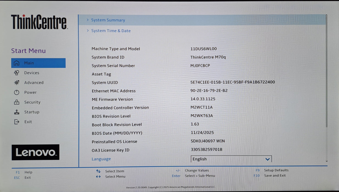Click the Machine Type and Model label
This screenshot has height=192, width=339.
click(116, 49)
